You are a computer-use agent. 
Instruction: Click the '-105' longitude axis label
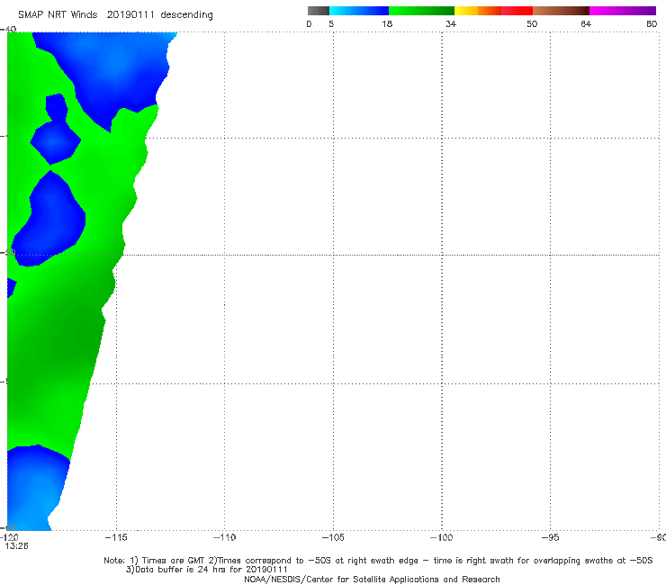tap(333, 537)
